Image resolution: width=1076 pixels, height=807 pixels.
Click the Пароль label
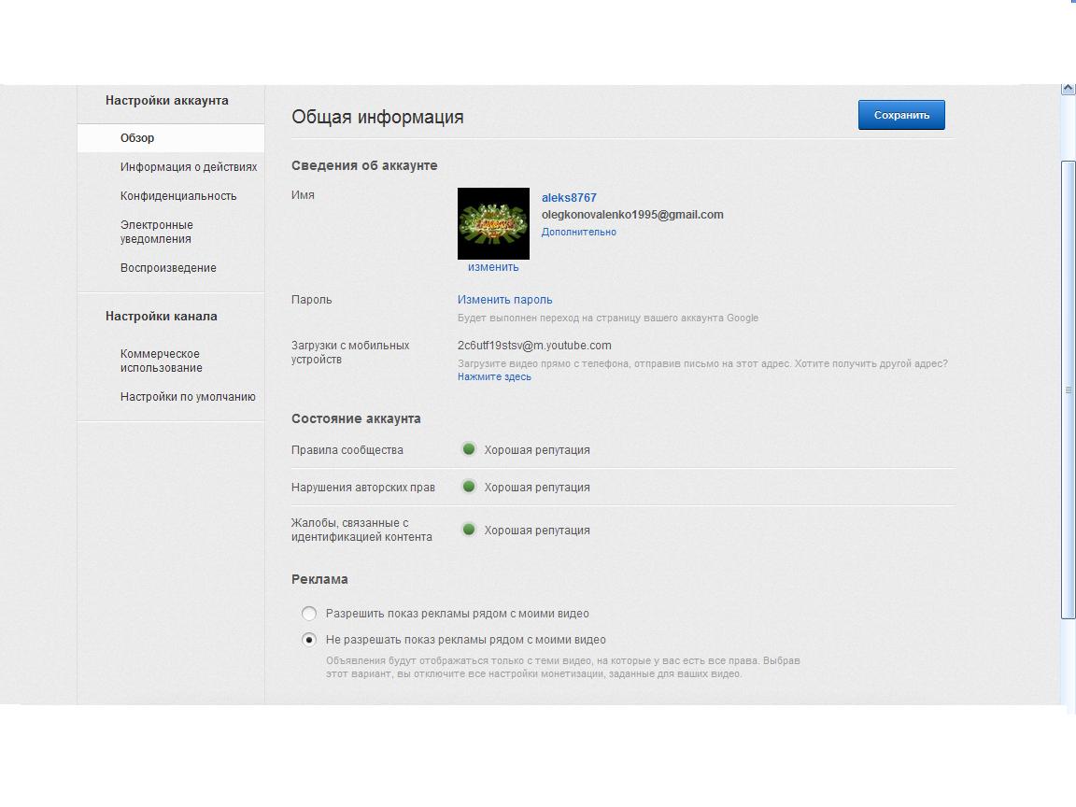tap(312, 300)
